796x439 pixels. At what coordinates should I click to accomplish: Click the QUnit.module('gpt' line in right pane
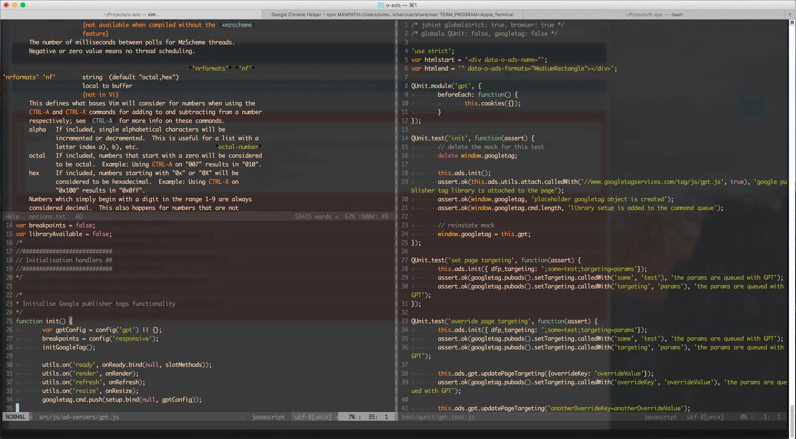446,86
